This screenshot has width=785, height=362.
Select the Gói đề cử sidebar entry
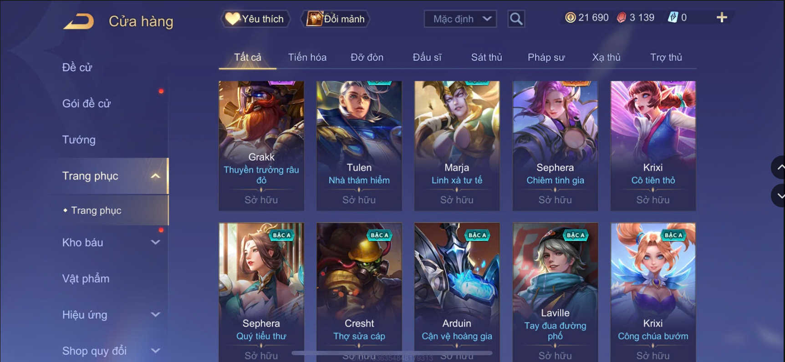87,104
